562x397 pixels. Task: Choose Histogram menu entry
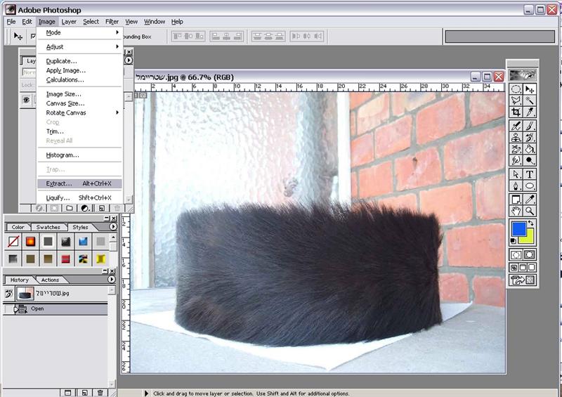(79, 155)
